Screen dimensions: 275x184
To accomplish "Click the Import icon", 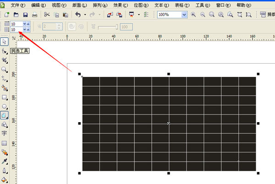I will pos(110,15).
